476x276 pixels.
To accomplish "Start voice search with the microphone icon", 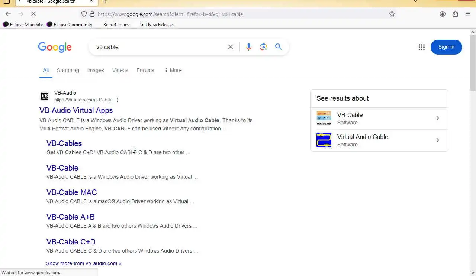I will click(x=249, y=47).
